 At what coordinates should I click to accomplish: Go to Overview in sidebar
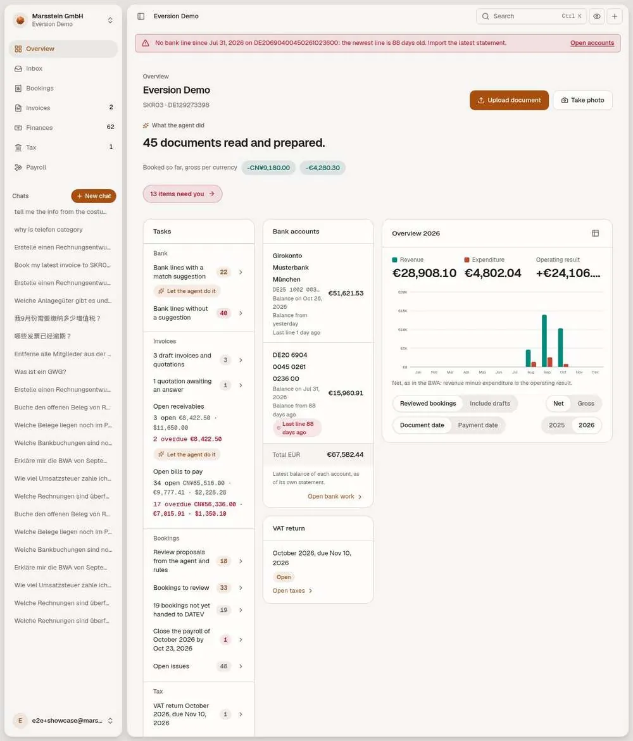pyautogui.click(x=63, y=49)
